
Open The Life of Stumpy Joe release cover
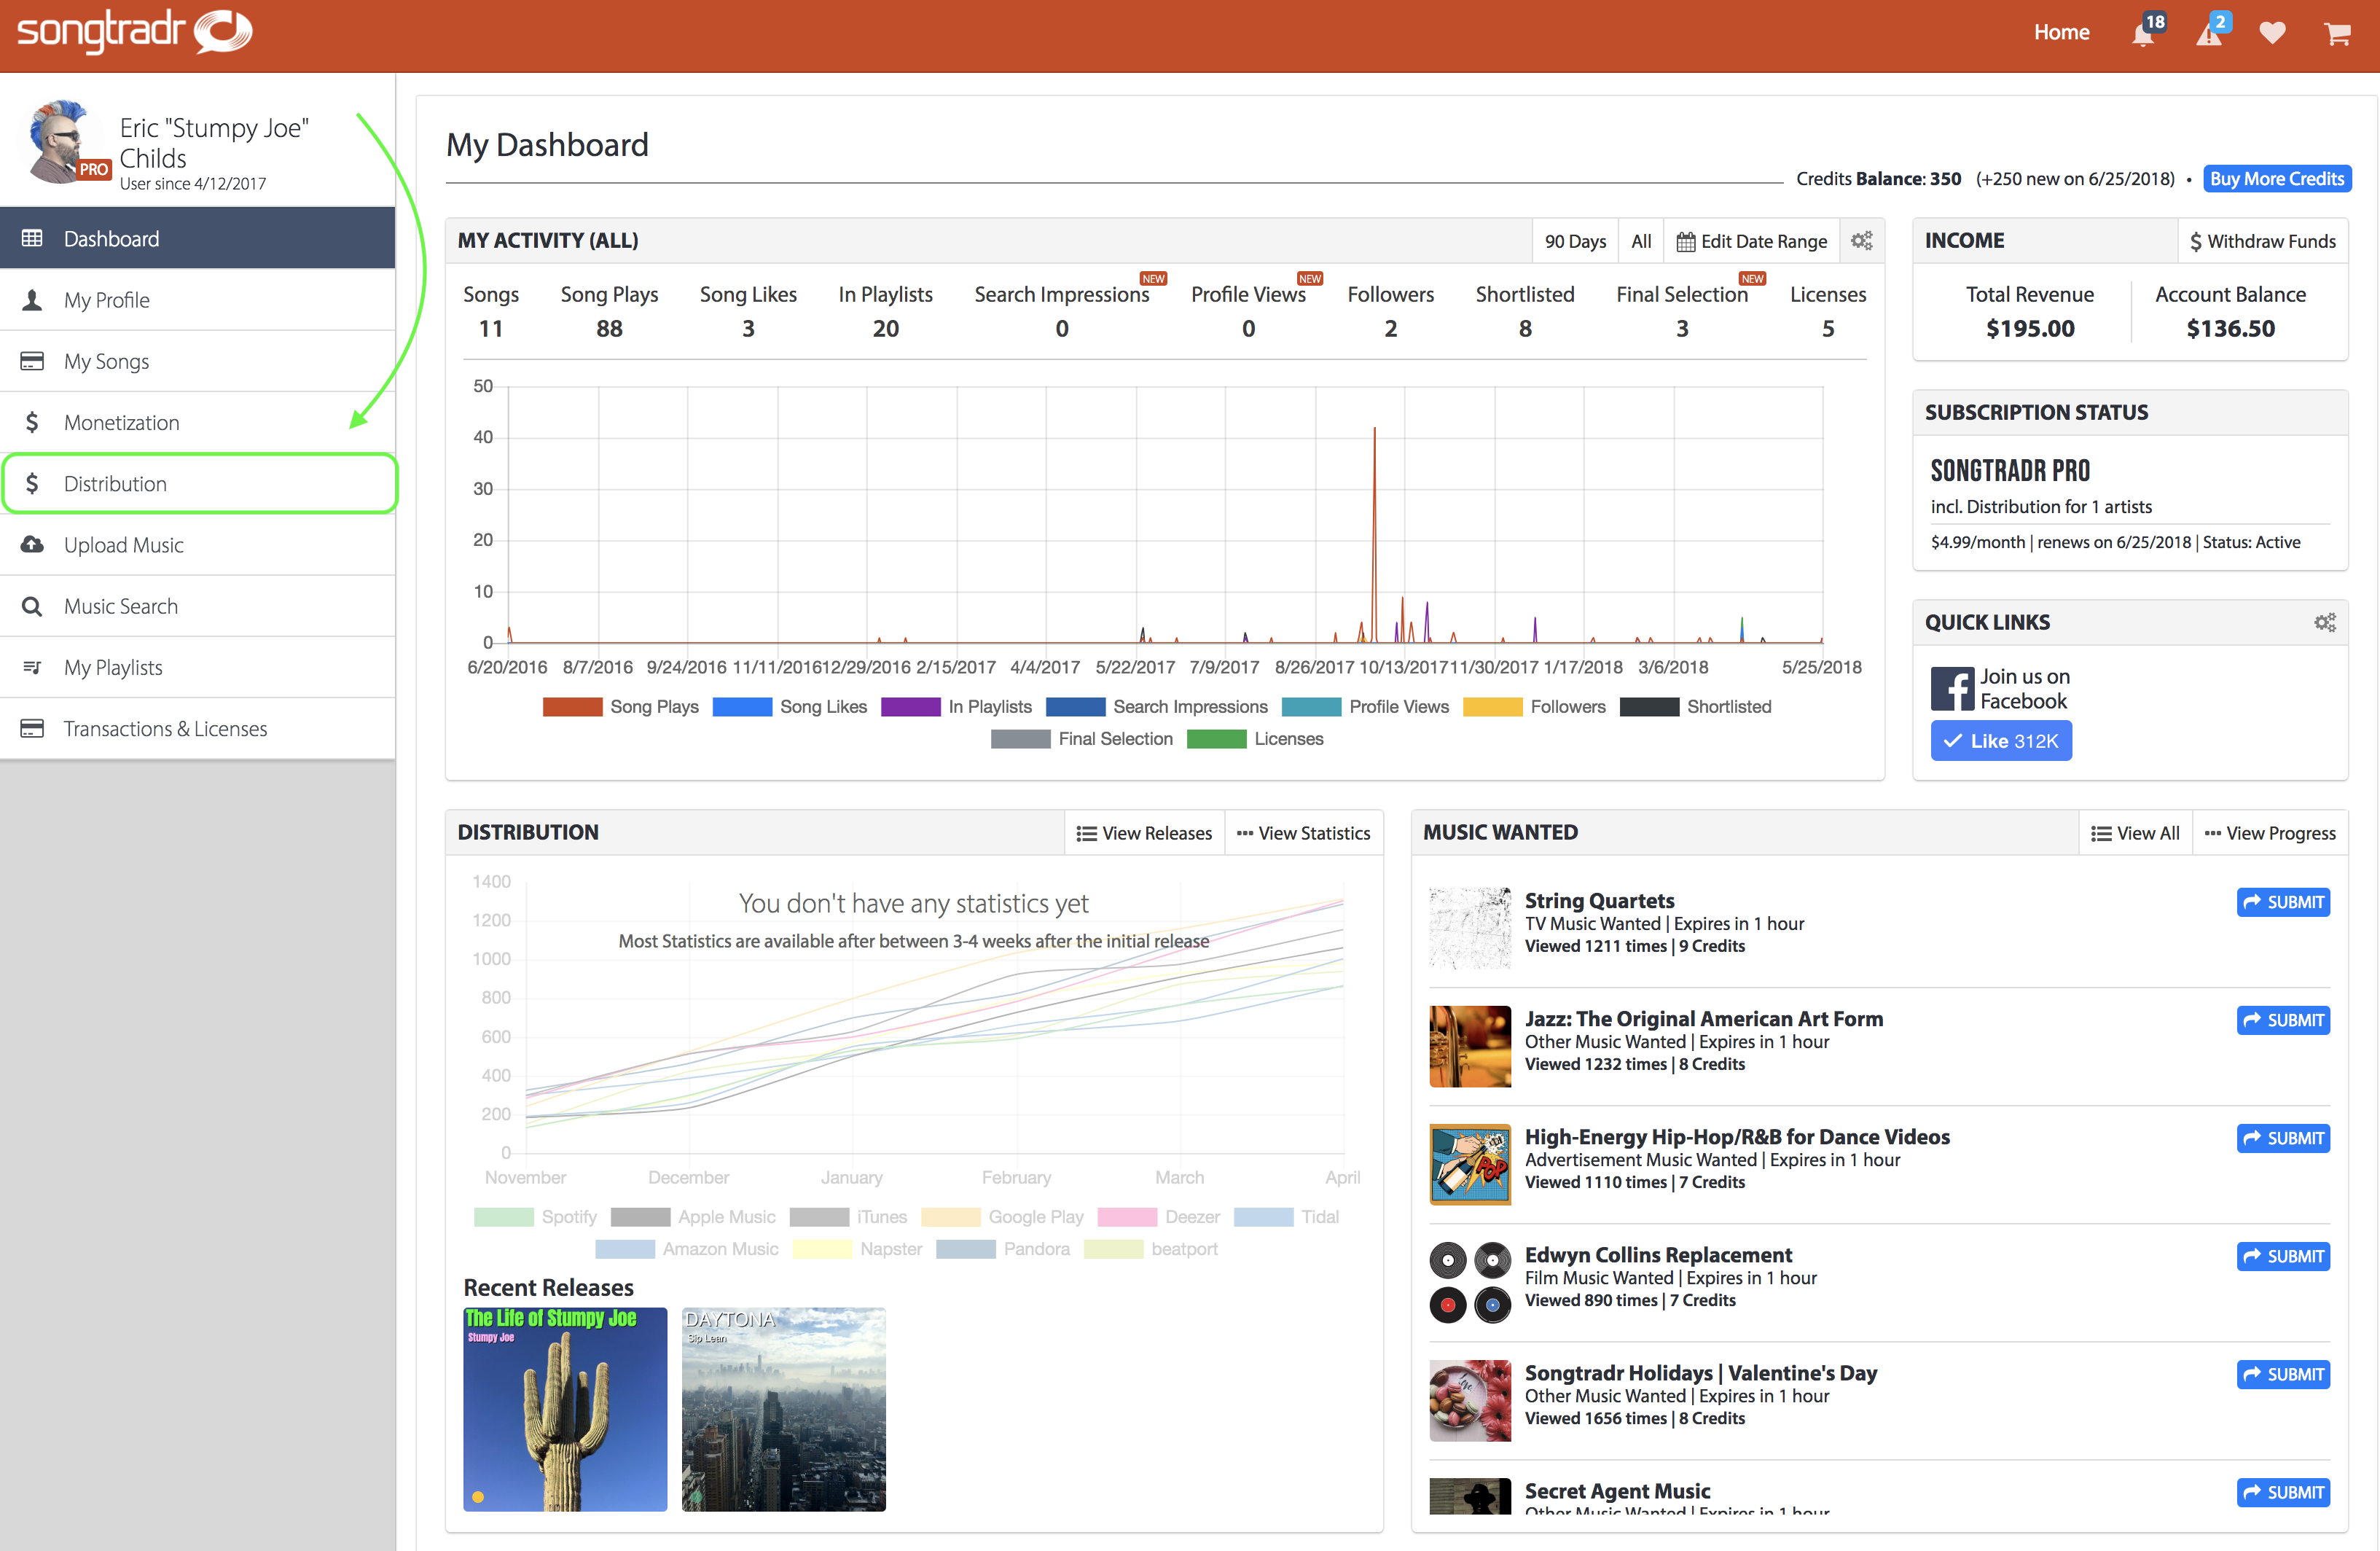pyautogui.click(x=565, y=1409)
